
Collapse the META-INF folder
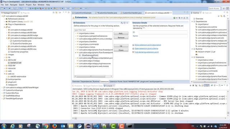pos(5,60)
